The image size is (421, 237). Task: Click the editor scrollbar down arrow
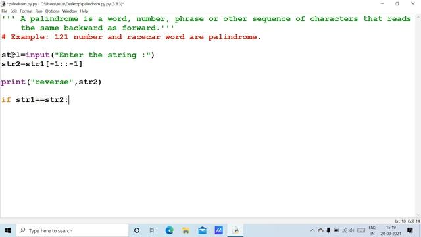pos(418,215)
